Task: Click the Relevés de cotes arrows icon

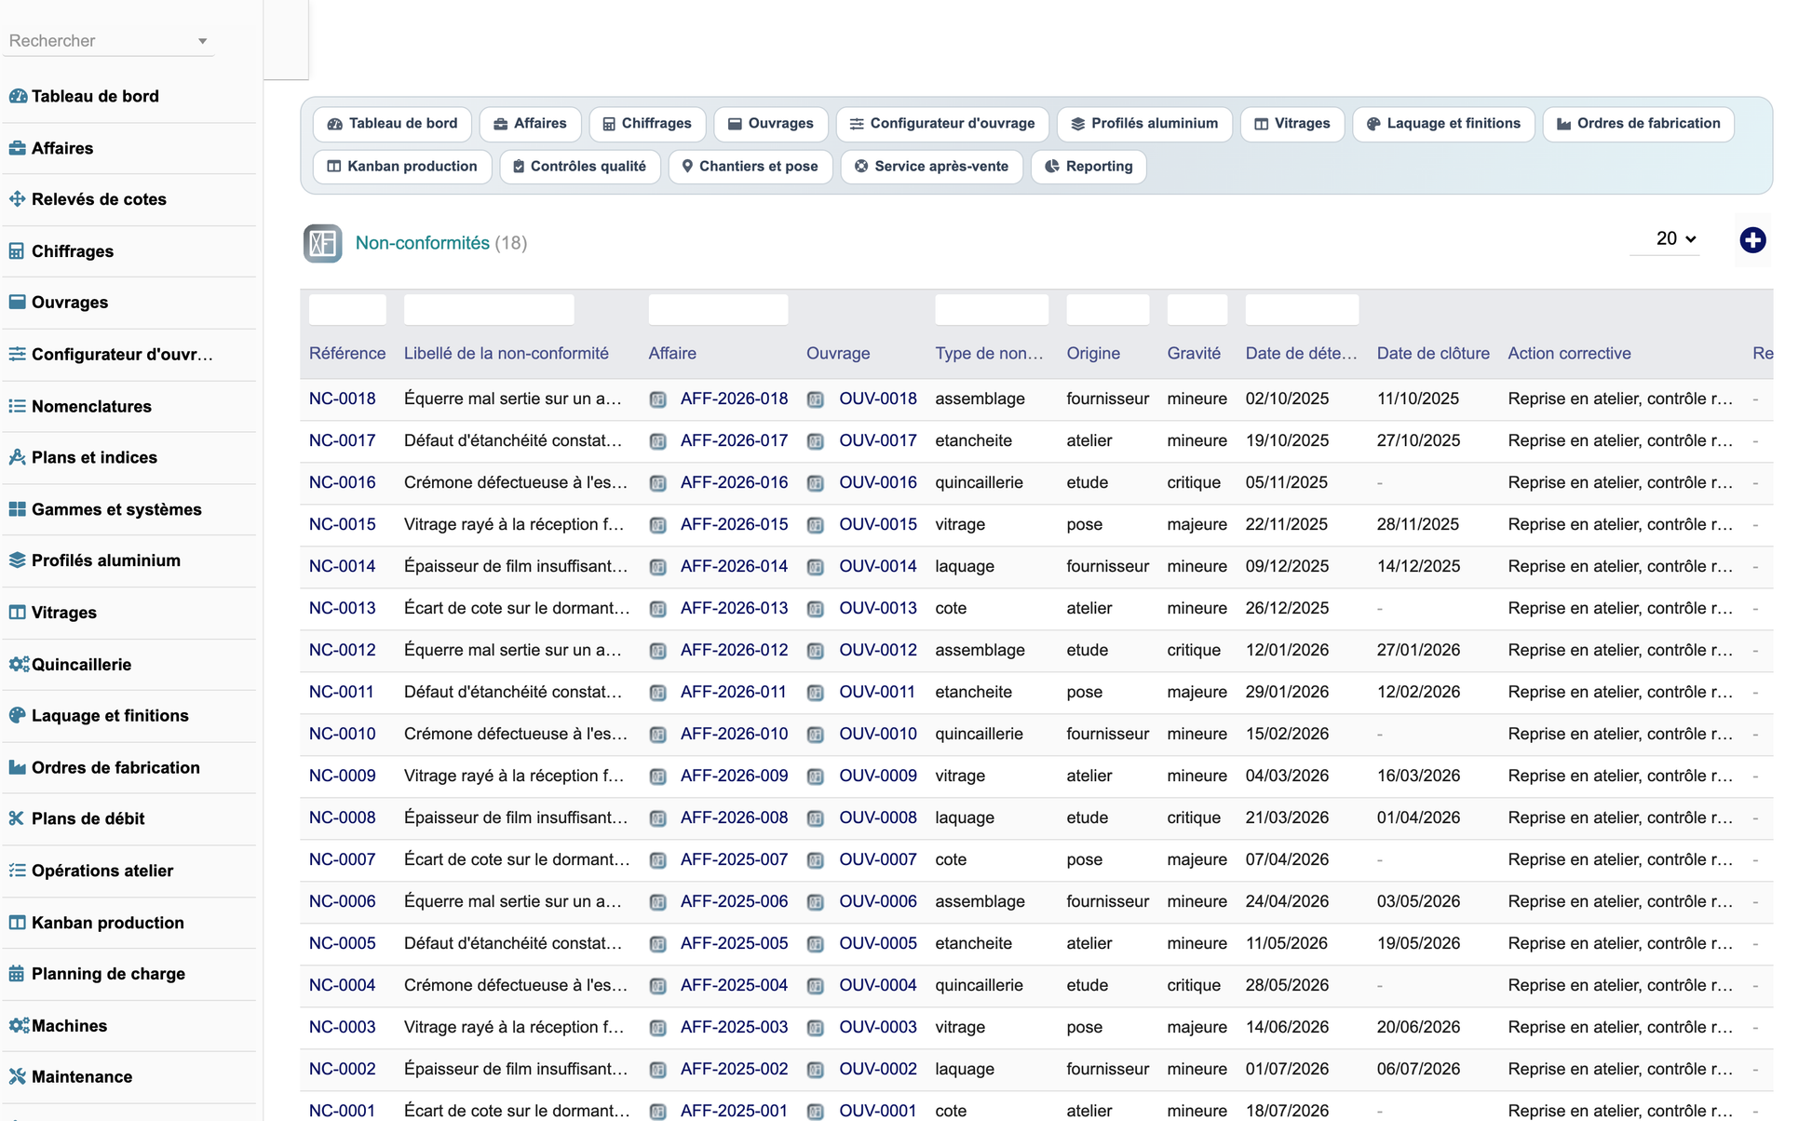Action: click(17, 199)
